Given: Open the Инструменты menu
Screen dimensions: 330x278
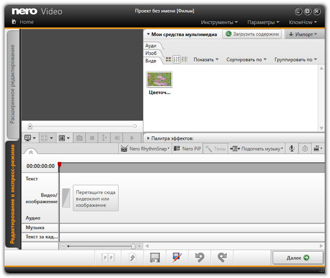Looking at the screenshot, I should pos(219,22).
